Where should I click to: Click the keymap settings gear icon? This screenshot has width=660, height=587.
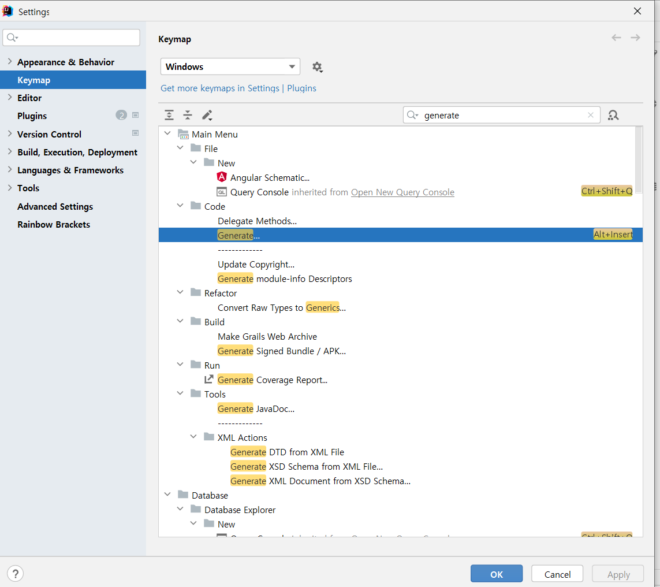(318, 66)
